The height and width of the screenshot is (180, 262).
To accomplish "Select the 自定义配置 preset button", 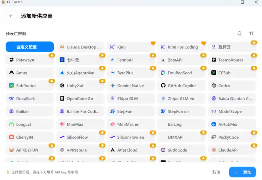I will click(30, 47).
